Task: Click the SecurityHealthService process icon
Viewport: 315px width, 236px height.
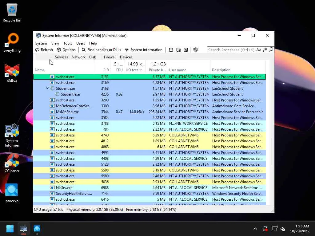Action: 52,194
